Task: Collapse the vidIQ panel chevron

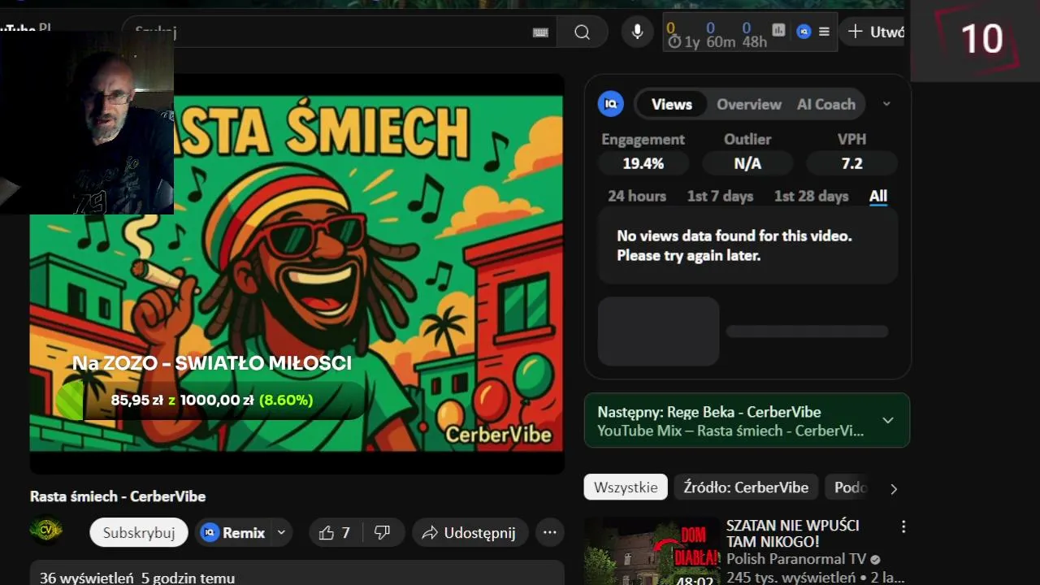Action: point(886,104)
